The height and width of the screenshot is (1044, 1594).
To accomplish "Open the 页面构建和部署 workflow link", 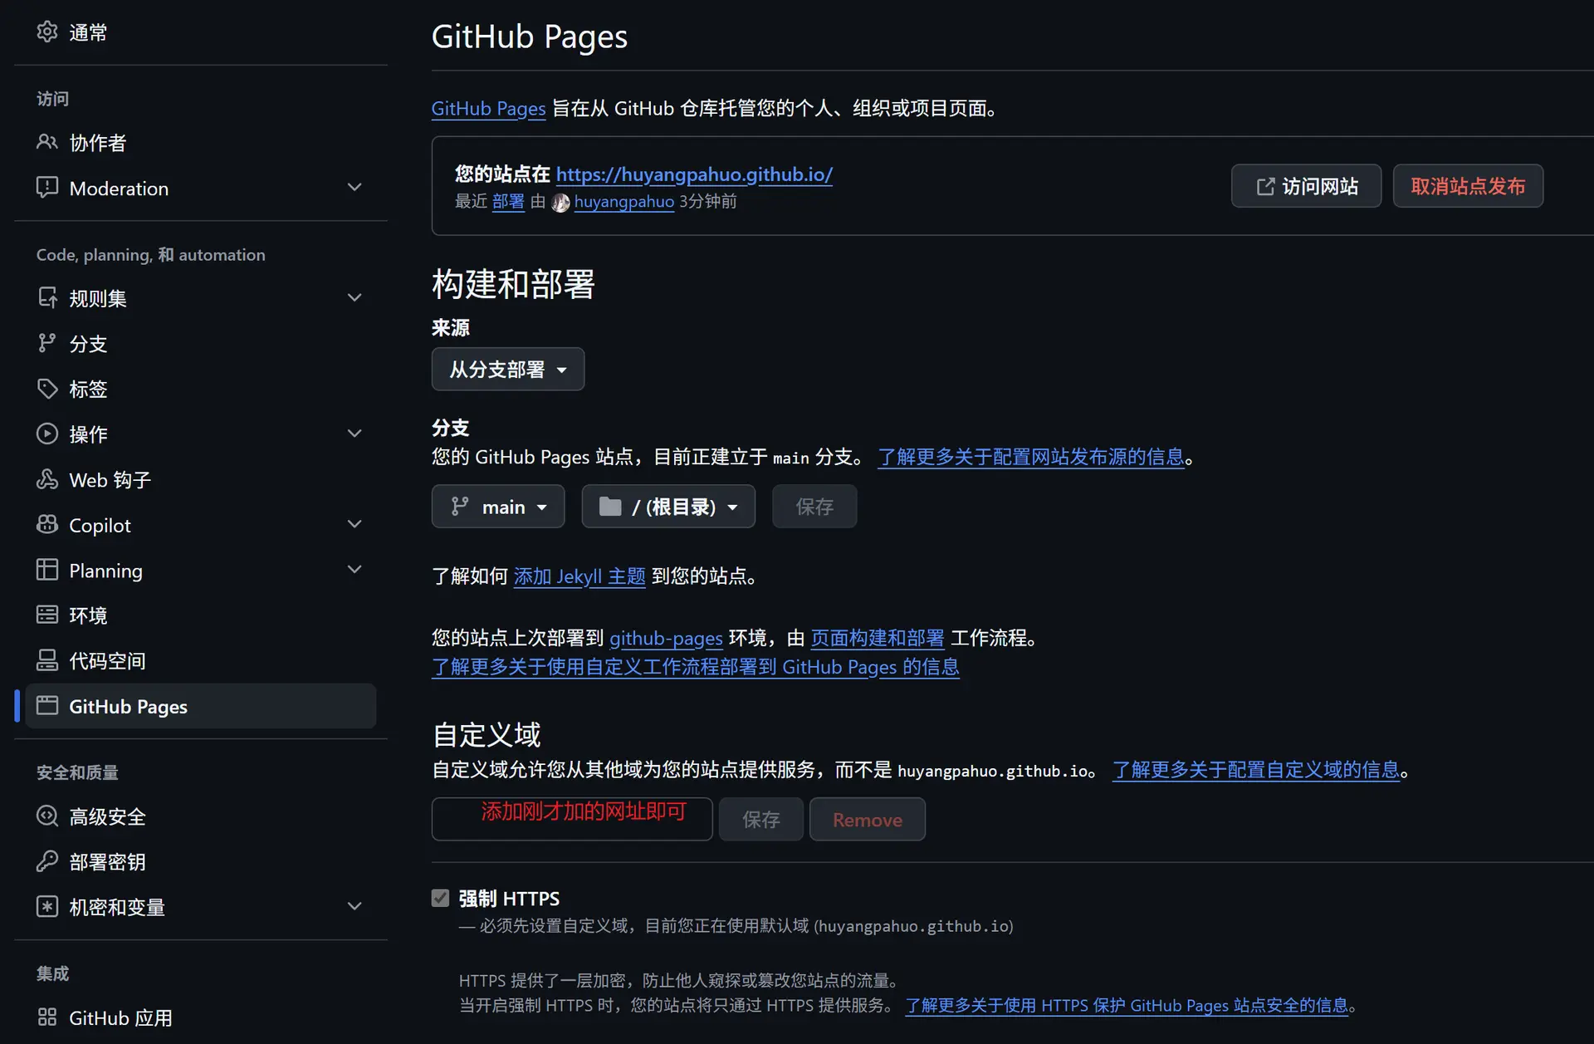I will point(878,638).
